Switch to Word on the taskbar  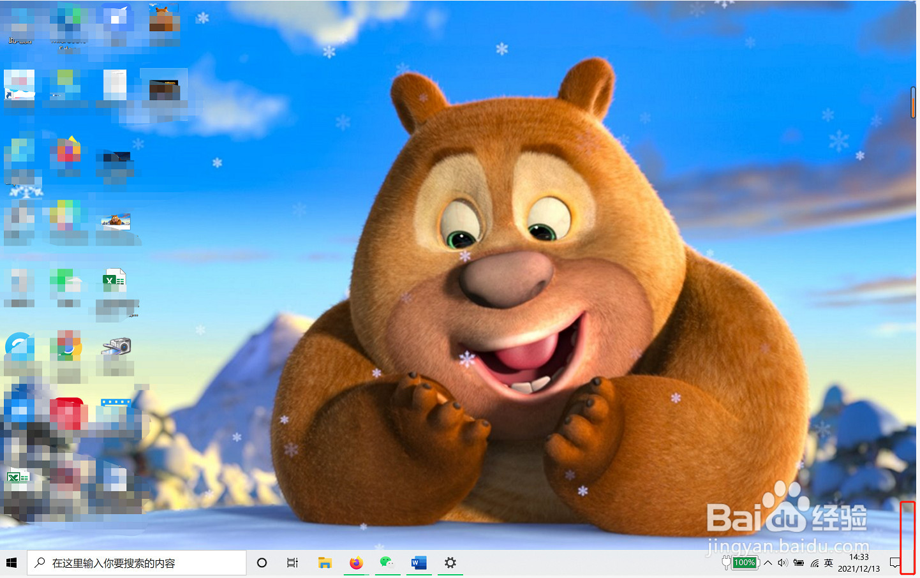(x=419, y=563)
